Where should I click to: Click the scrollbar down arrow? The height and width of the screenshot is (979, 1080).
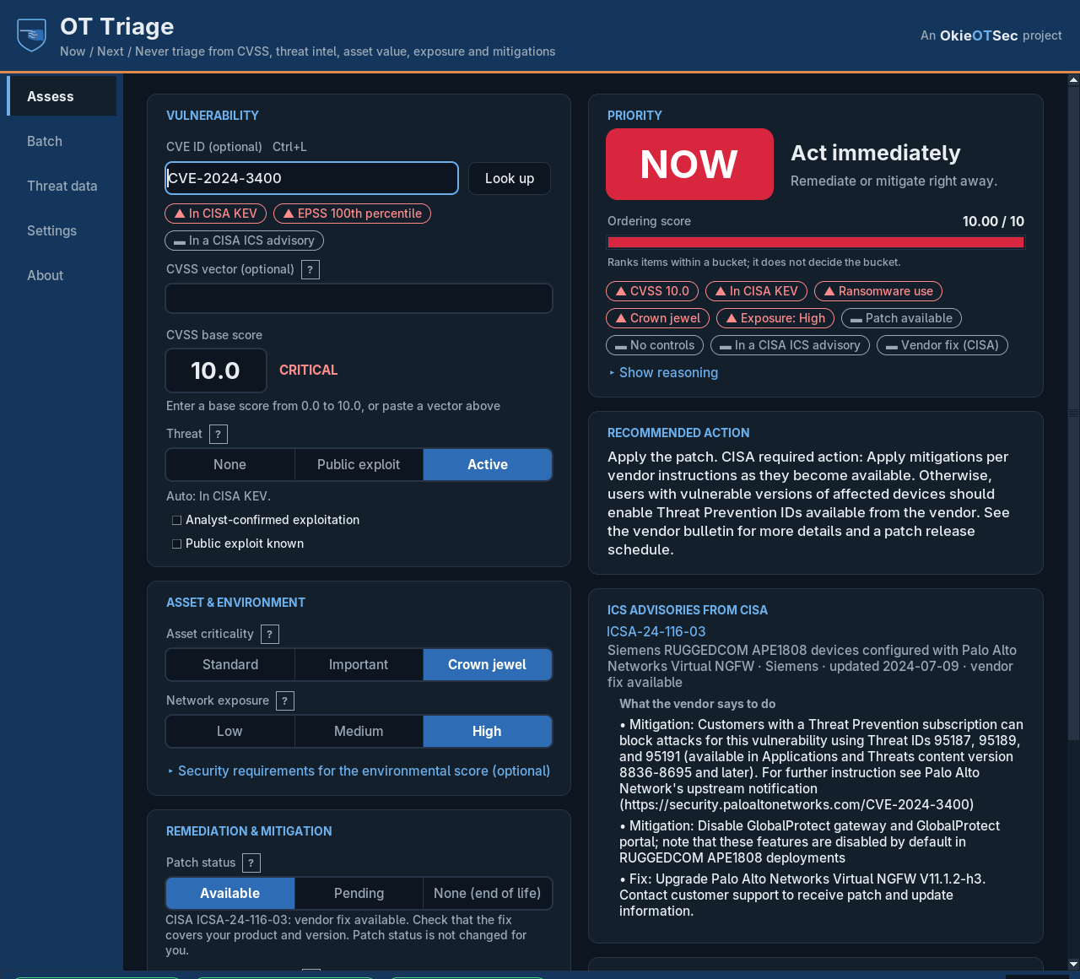coord(1073,964)
